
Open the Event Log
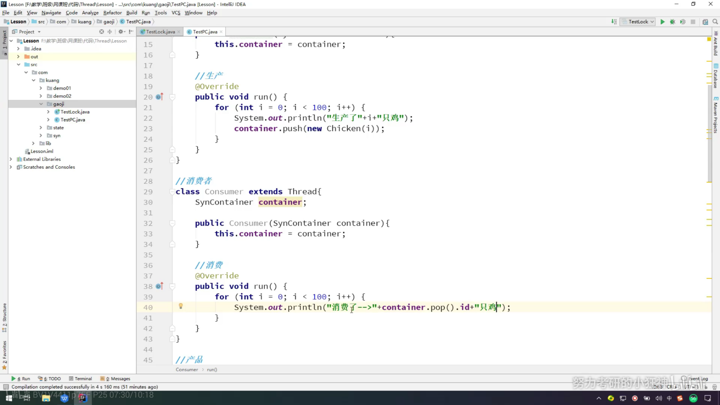[x=695, y=379]
